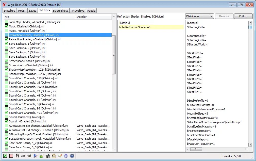This screenshot has width=256, height=161.
Task: Select Sound Card Channels, 192 row
Action: [x=58, y=87]
